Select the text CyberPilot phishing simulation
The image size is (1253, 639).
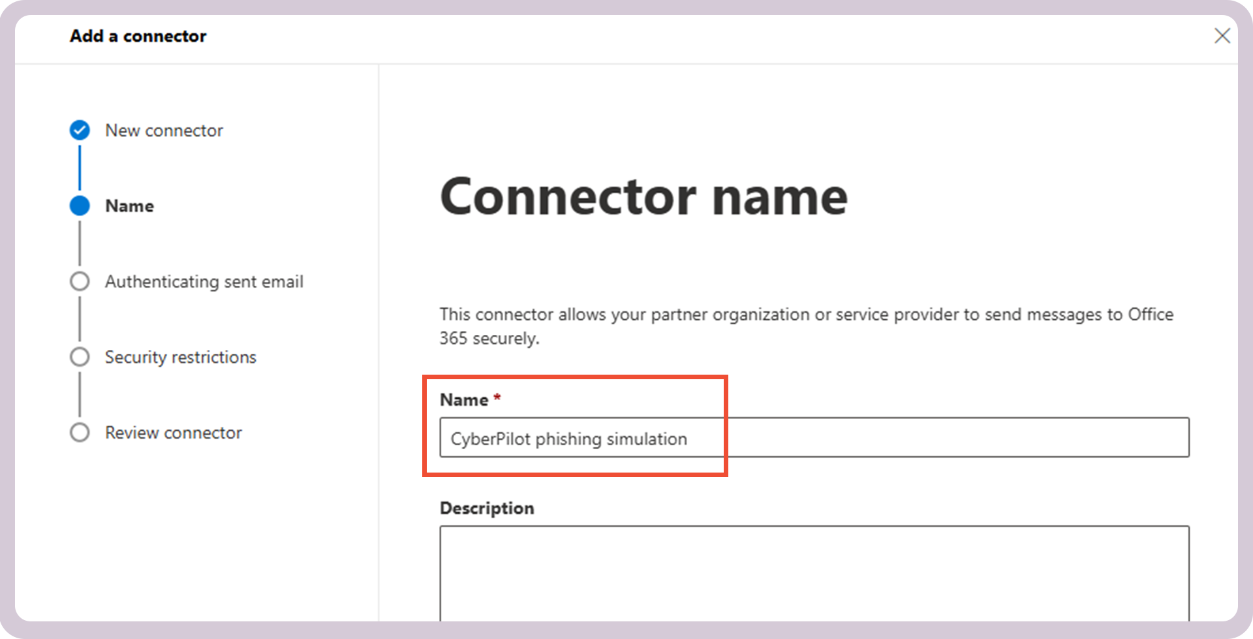pyautogui.click(x=569, y=439)
